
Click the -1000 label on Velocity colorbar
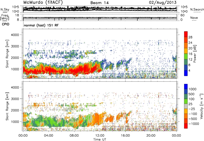pos(194,124)
